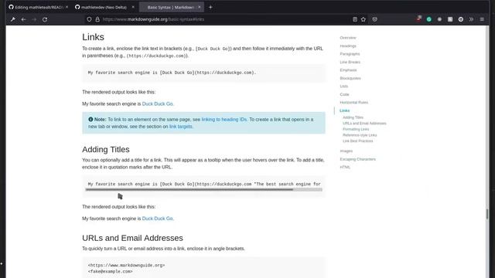The width and height of the screenshot is (495, 278).
Task: Jump to Paragraphs in the sidebar
Action: (x=350, y=54)
